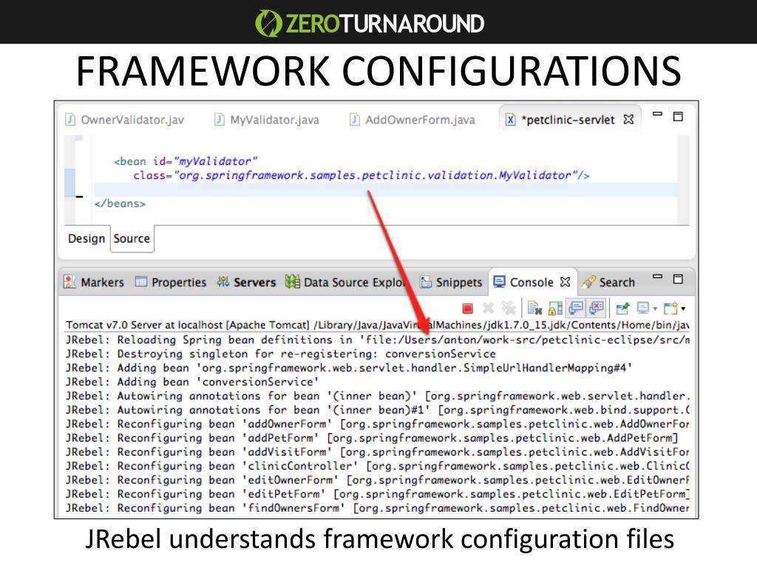Open Data Source Explorer tab
757x568 pixels.
coord(346,282)
